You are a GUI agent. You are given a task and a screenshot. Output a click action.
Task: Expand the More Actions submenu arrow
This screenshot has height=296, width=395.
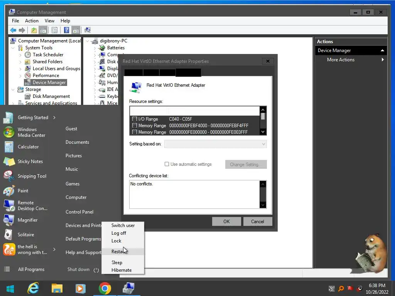pyautogui.click(x=383, y=60)
